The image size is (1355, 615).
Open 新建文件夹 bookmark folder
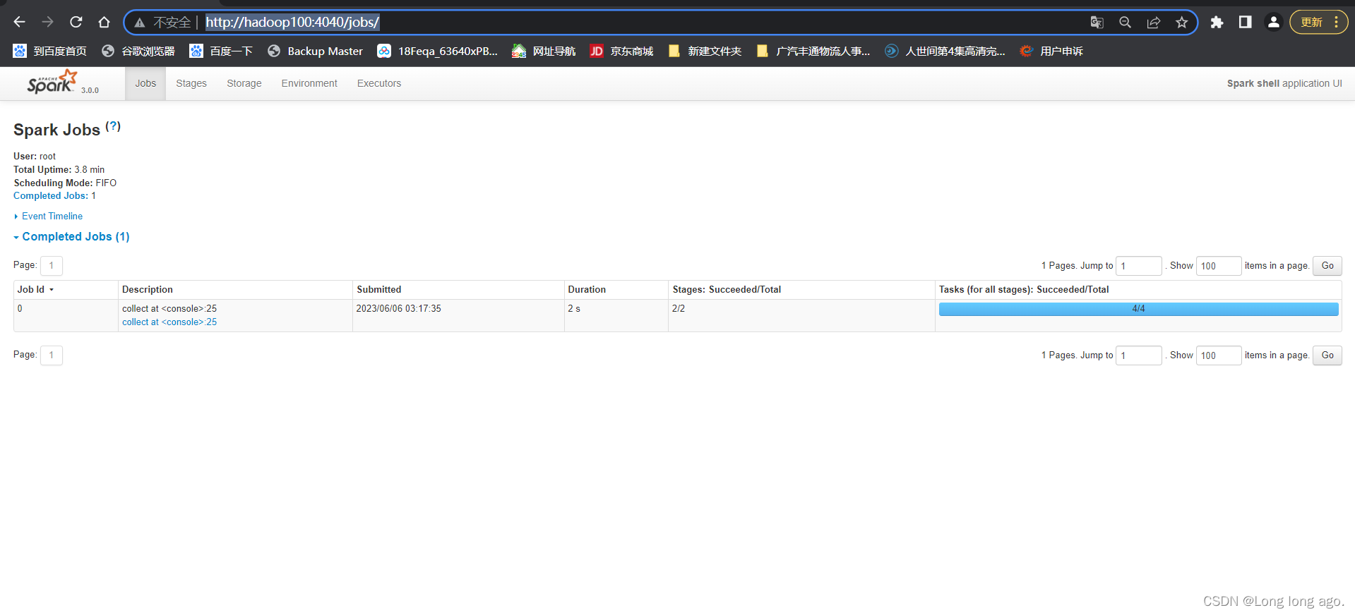[704, 51]
